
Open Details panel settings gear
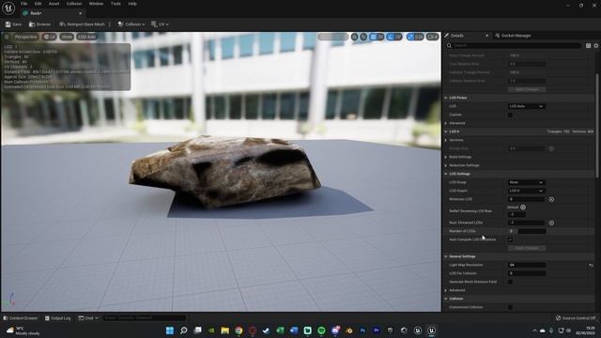[596, 46]
